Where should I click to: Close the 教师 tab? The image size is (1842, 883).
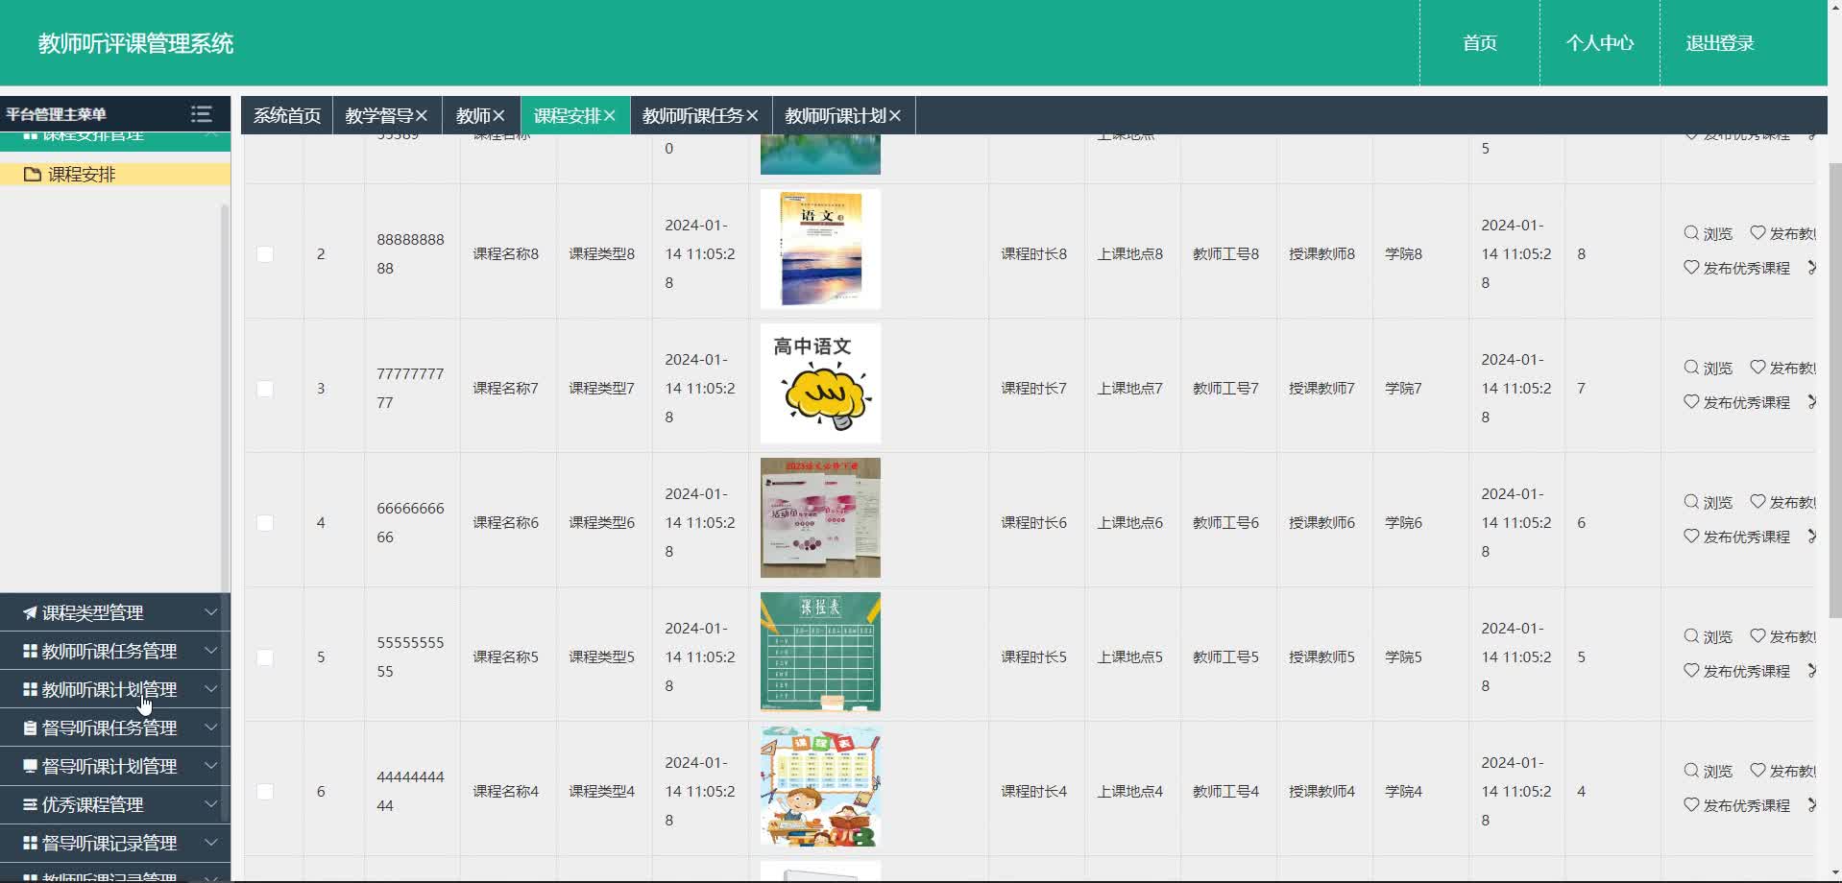(x=498, y=115)
